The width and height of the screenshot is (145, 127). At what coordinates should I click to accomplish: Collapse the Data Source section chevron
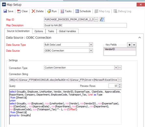(139, 38)
